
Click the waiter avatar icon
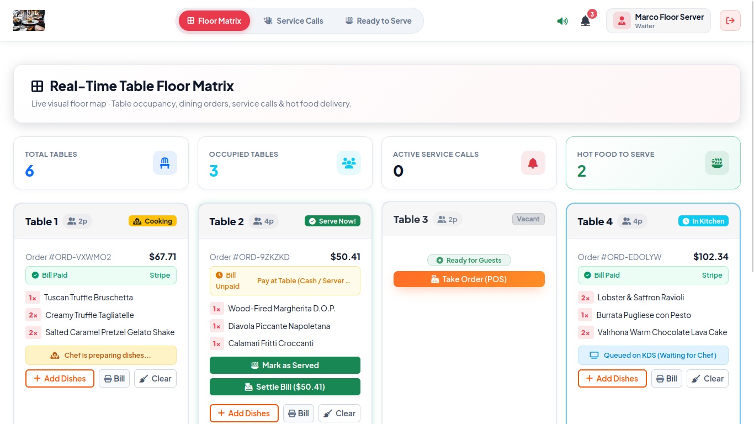pyautogui.click(x=622, y=21)
